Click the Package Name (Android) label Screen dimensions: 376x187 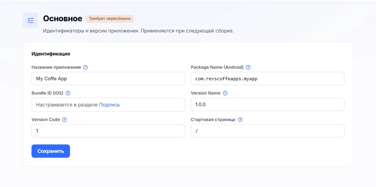(x=217, y=67)
